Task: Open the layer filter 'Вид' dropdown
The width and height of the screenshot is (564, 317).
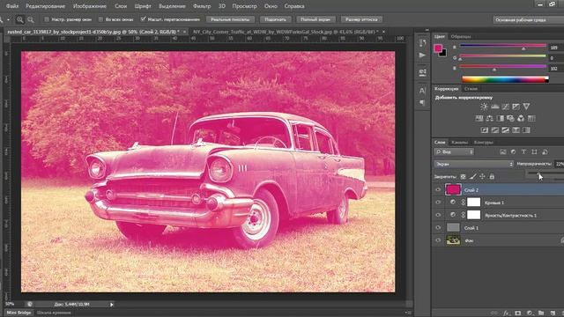Action: [x=455, y=152]
